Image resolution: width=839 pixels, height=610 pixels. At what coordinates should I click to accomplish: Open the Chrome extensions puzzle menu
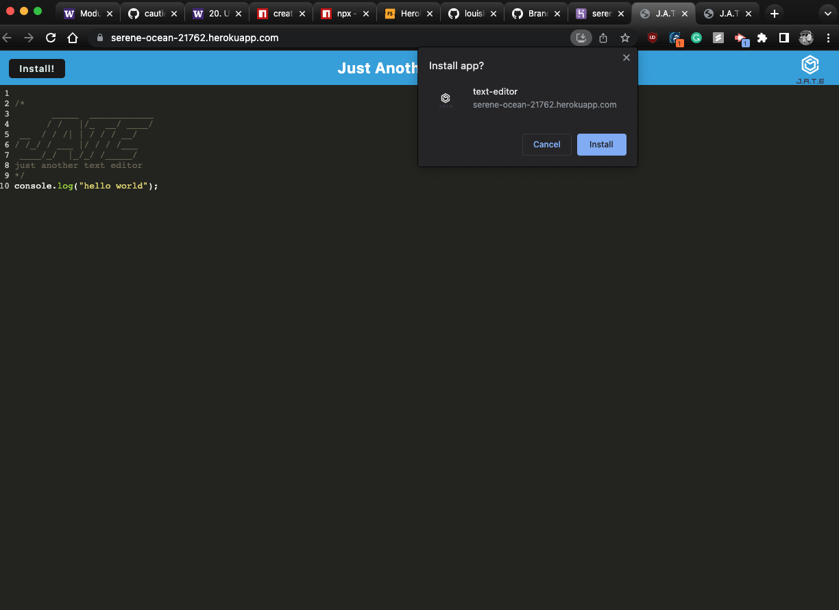pos(762,38)
